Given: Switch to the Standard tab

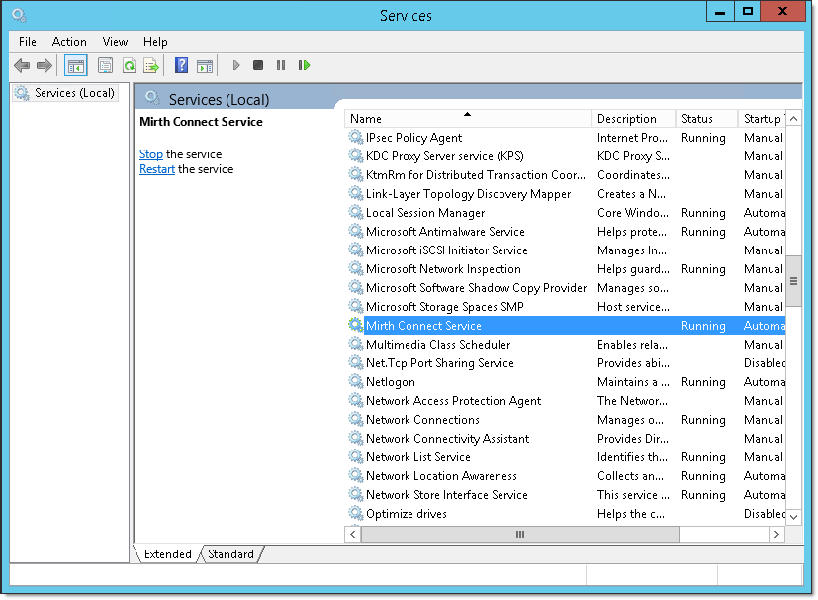Looking at the screenshot, I should click(230, 554).
